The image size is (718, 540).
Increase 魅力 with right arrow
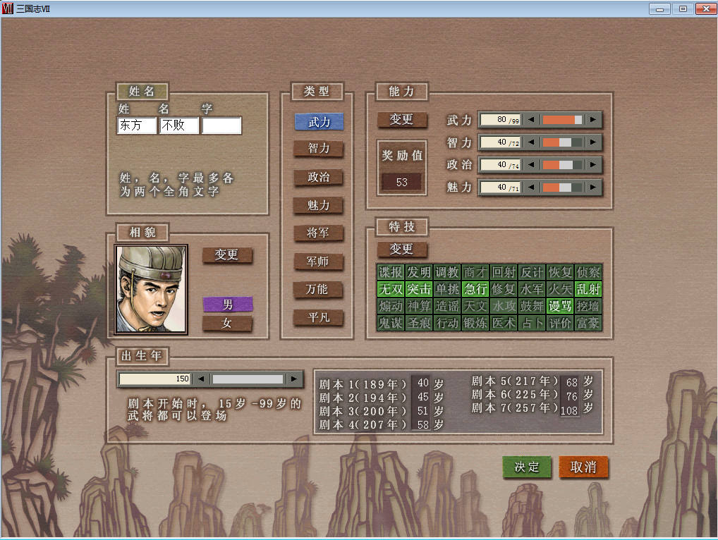pos(594,188)
